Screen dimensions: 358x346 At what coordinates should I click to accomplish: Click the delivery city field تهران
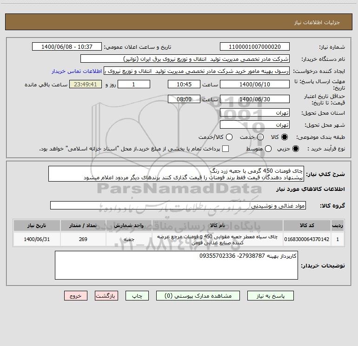pos(255,125)
